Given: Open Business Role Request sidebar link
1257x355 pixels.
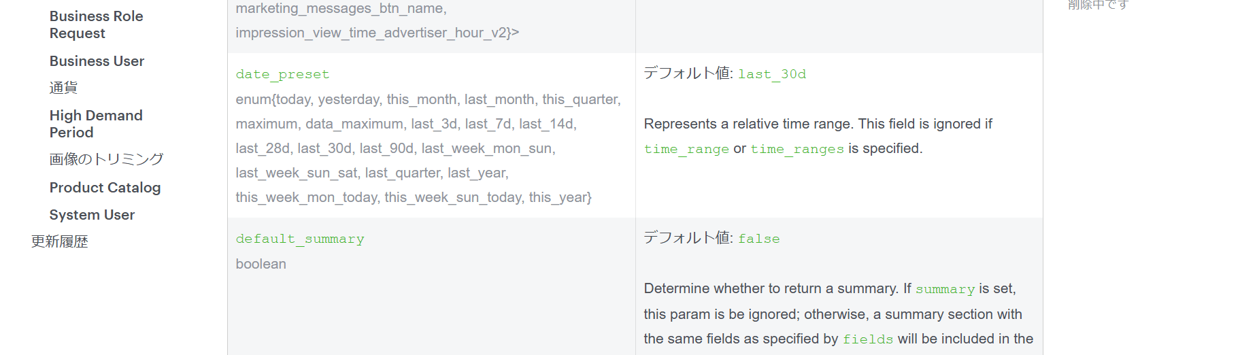Looking at the screenshot, I should click(x=96, y=24).
